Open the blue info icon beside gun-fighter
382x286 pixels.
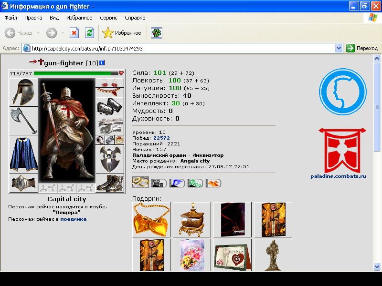102,63
